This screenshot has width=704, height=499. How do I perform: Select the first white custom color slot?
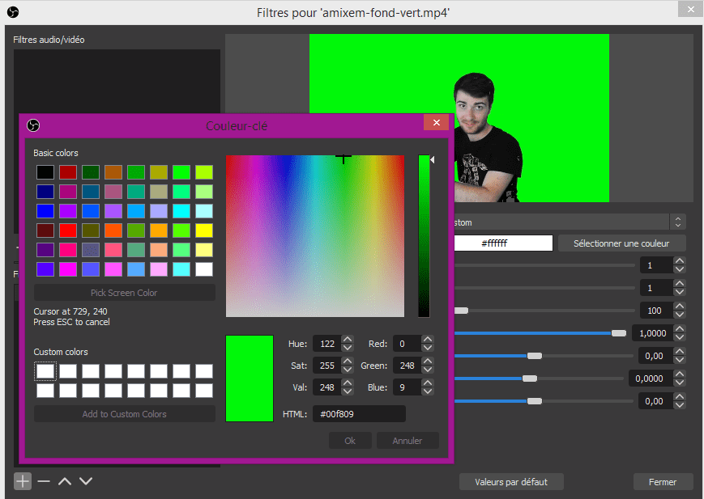point(45,371)
